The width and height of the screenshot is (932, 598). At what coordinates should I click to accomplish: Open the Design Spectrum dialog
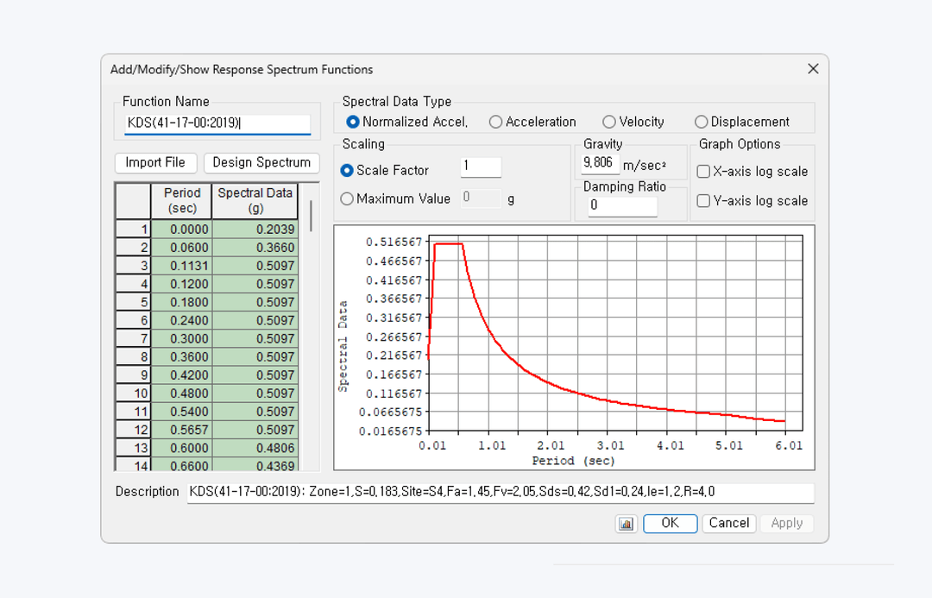[x=261, y=163]
